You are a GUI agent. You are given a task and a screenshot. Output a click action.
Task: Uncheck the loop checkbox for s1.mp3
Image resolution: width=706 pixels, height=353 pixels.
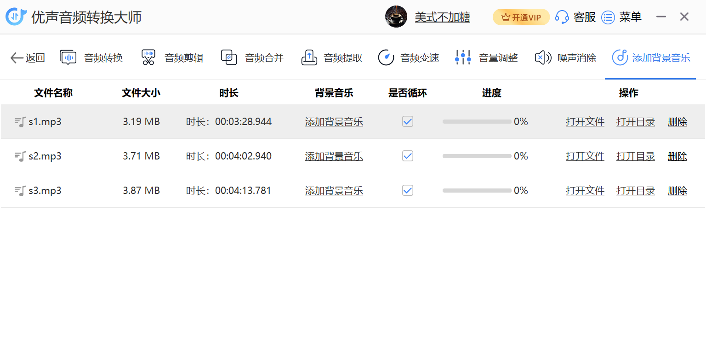[408, 122]
